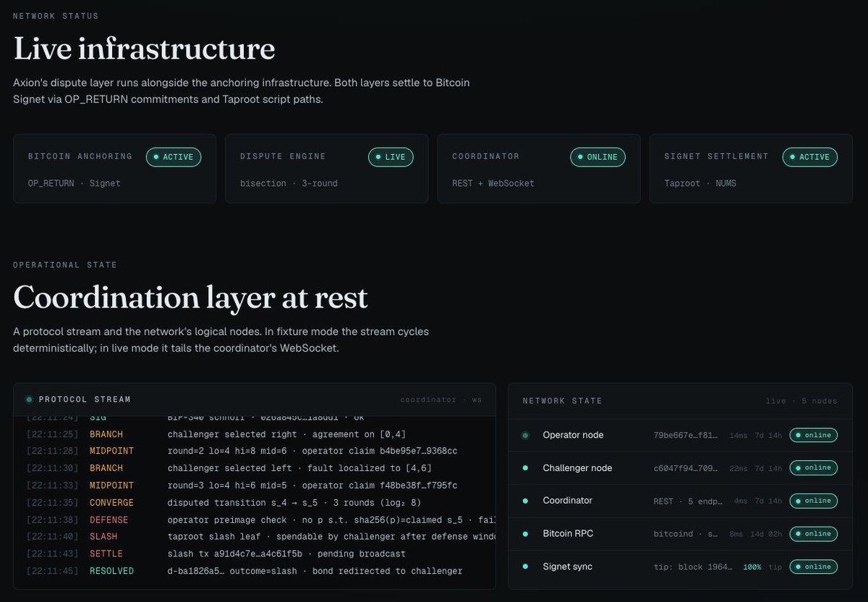The image size is (868, 602).
Task: Click the green dot beside Coordinator row
Action: [x=525, y=501]
